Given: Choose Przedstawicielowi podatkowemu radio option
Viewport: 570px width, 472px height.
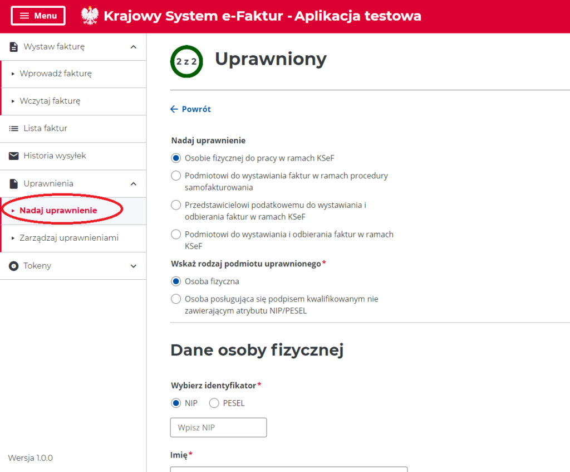Looking at the screenshot, I should [x=176, y=205].
